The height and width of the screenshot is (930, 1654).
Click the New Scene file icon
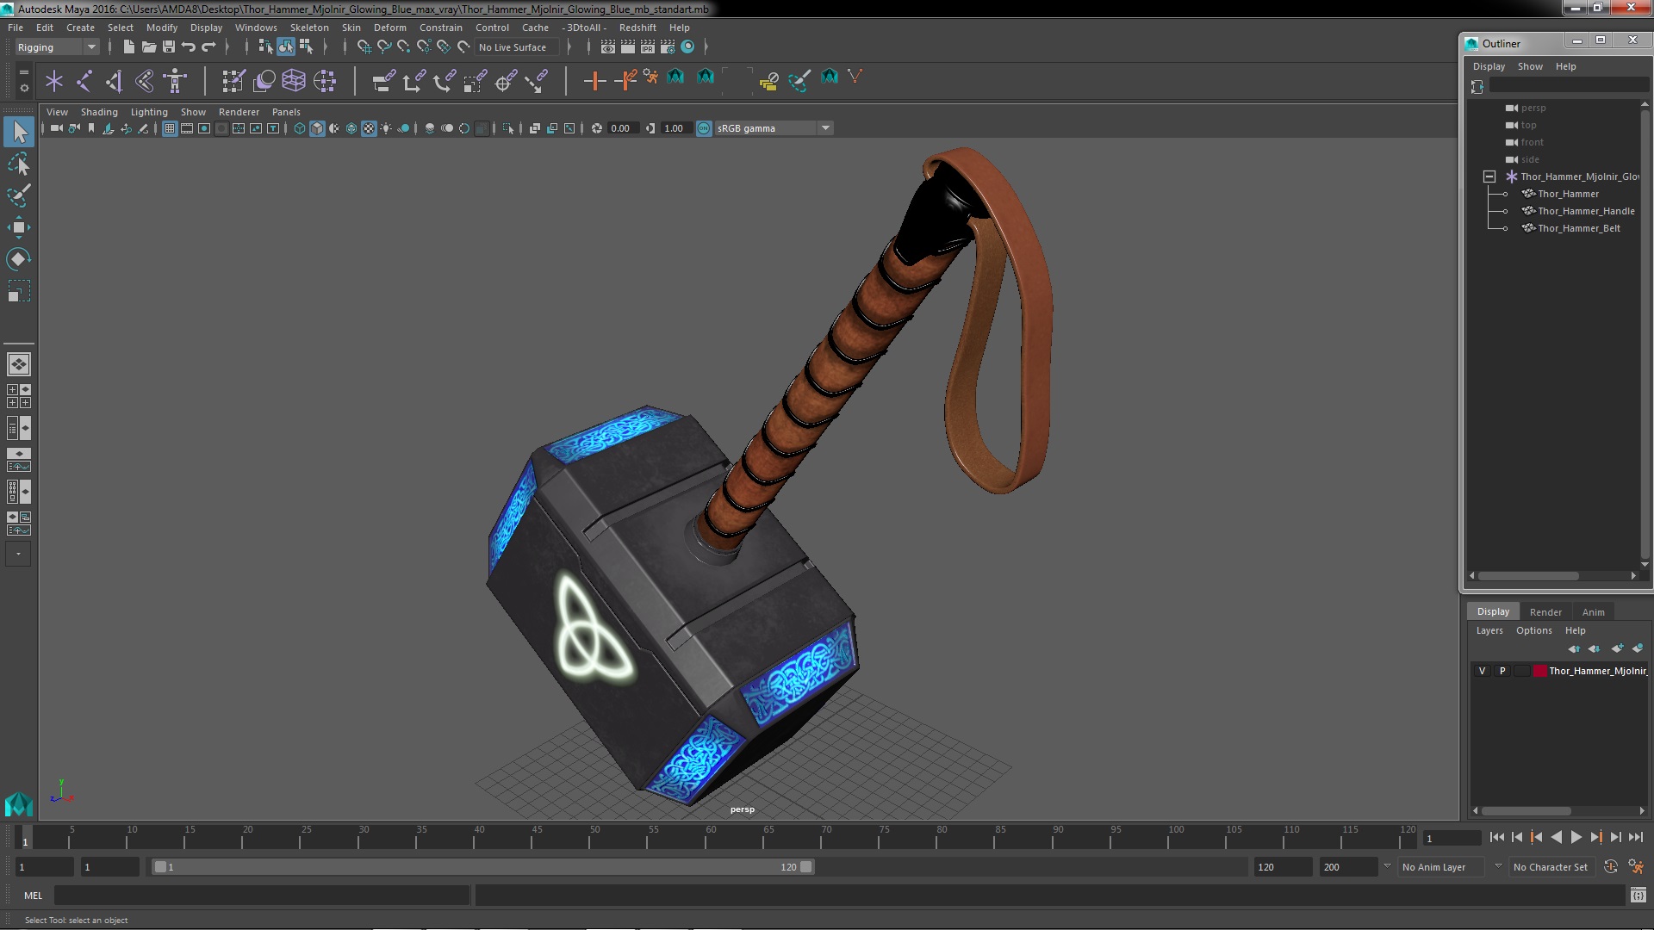(x=128, y=46)
